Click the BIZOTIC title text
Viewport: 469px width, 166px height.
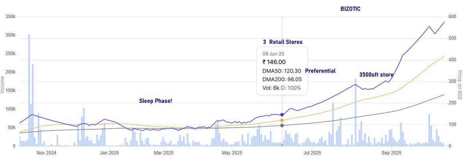(350, 9)
